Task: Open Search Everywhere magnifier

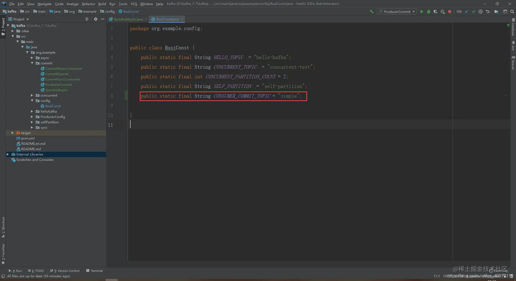Action: 512,12
